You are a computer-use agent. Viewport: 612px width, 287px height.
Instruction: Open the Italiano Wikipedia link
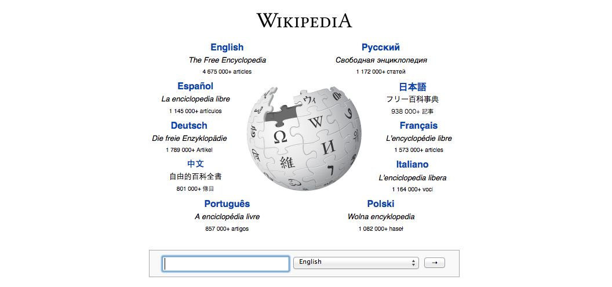click(x=412, y=165)
